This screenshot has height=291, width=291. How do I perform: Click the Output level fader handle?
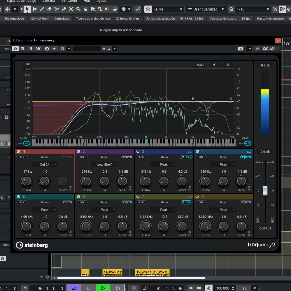point(265,191)
